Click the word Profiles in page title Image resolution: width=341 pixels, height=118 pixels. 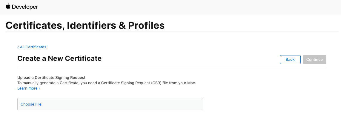tap(146, 25)
